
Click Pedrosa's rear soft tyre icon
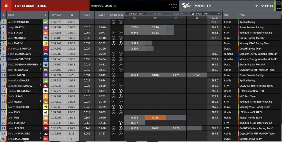[120, 123]
